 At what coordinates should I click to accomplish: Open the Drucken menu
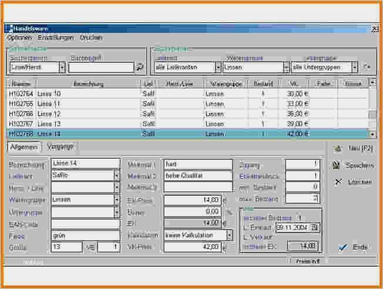(x=91, y=38)
